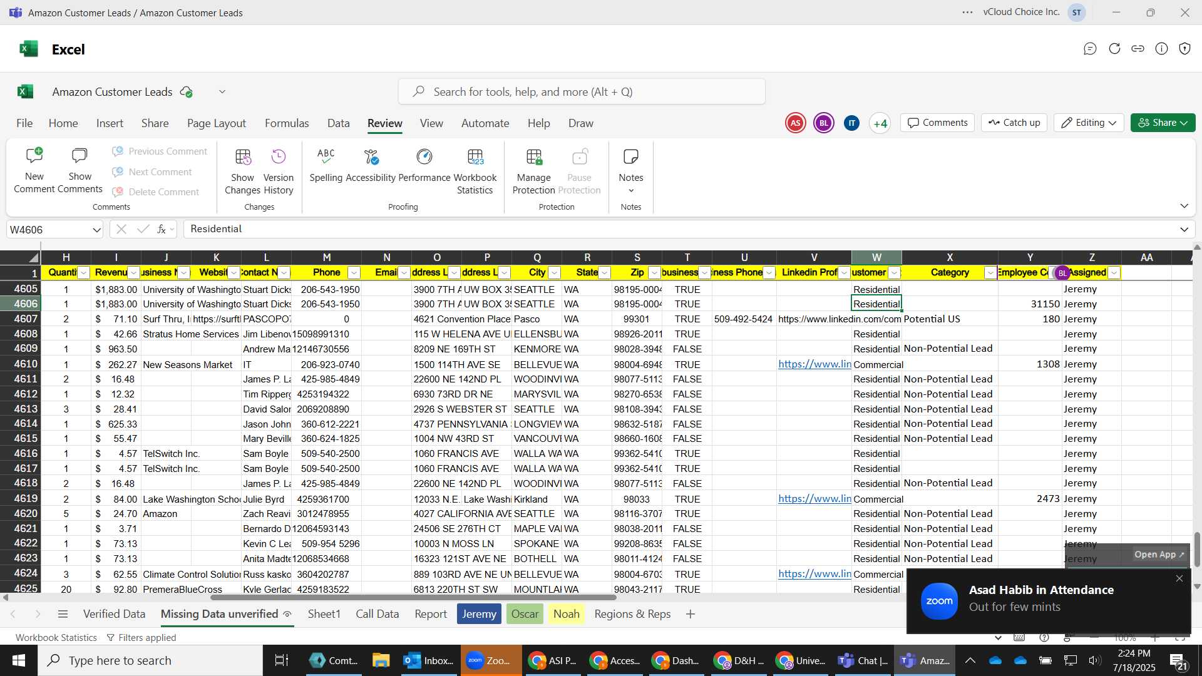Expand the formula bar
This screenshot has height=676, width=1202.
1184,230
